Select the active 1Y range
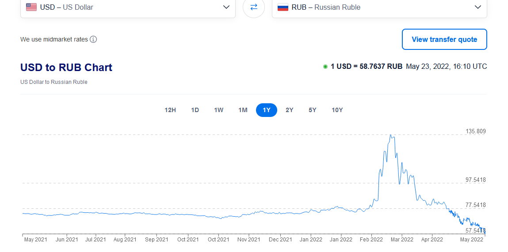The width and height of the screenshot is (508, 252). pyautogui.click(x=267, y=110)
